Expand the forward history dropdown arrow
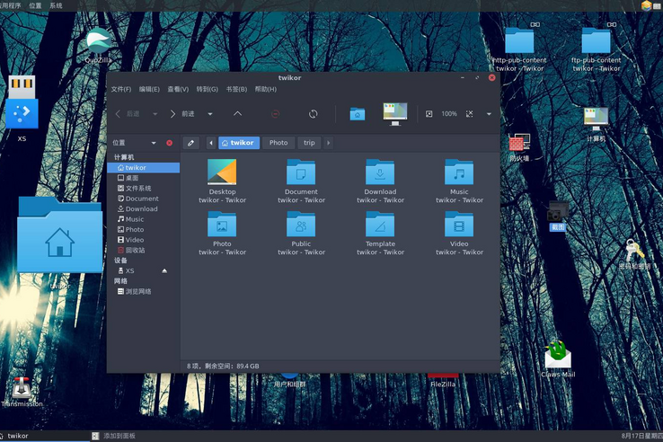The image size is (663, 442). click(210, 114)
